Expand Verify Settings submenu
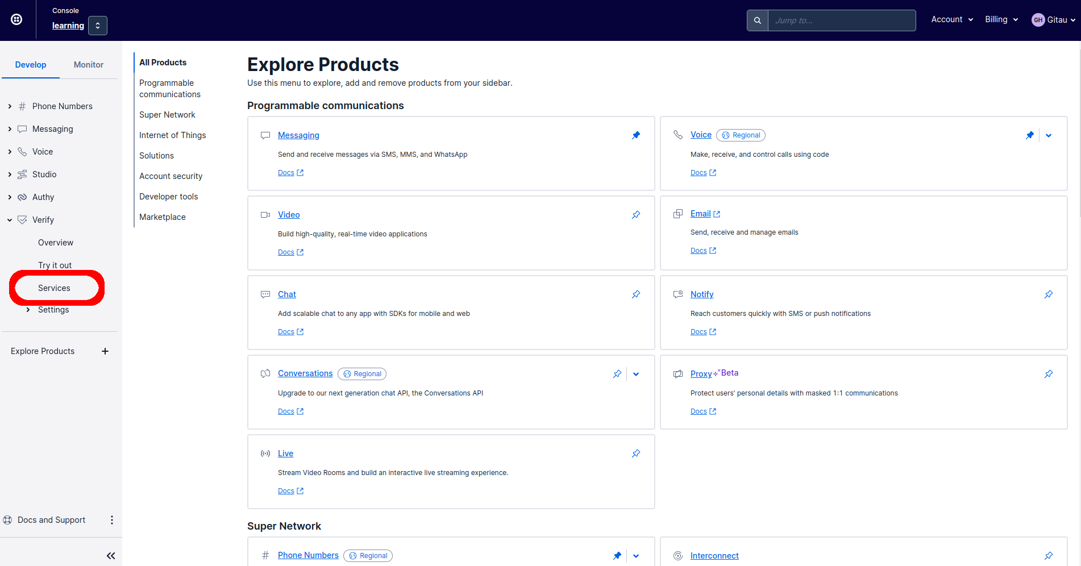Viewport: 1081px width, 566px height. [x=28, y=310]
